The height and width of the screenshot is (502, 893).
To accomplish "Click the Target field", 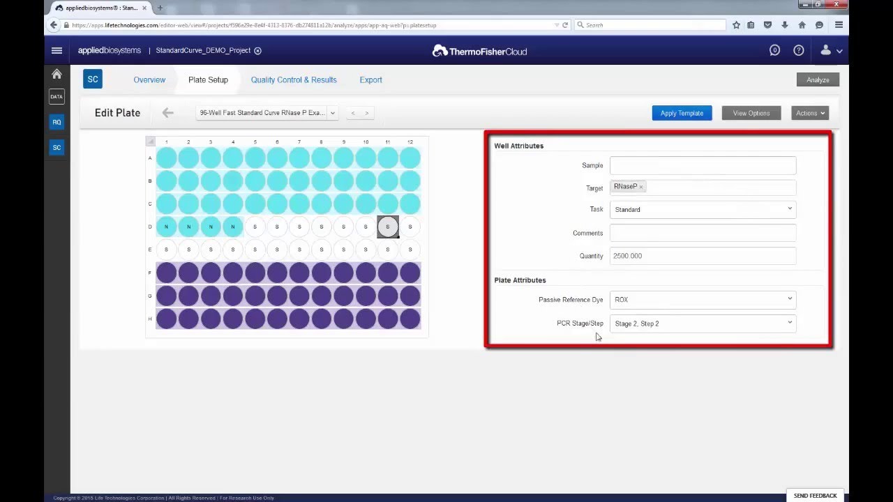I will 703,187.
